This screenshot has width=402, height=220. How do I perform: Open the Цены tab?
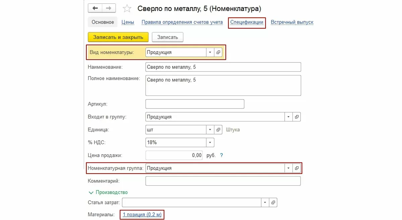pos(128,22)
